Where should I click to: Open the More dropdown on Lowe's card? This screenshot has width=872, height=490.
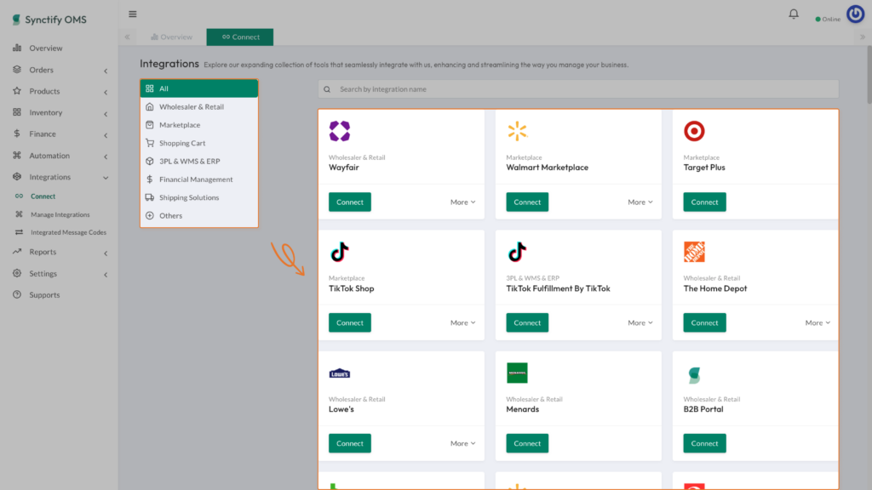coord(462,443)
